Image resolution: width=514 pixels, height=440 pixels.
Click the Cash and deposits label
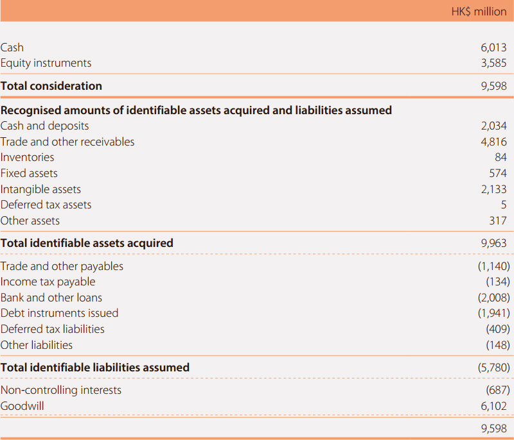click(44, 126)
